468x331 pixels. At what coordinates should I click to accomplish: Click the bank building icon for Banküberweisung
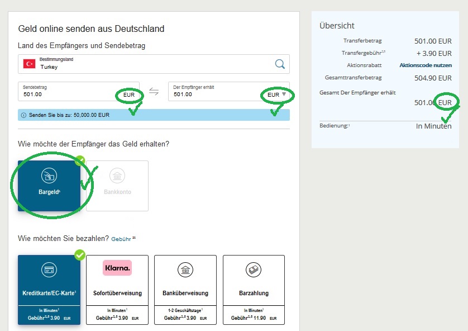tap(185, 270)
